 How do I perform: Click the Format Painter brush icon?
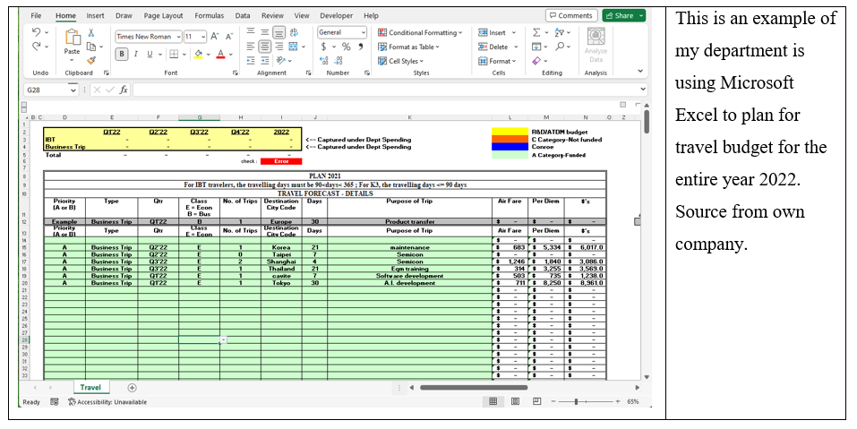[91, 60]
